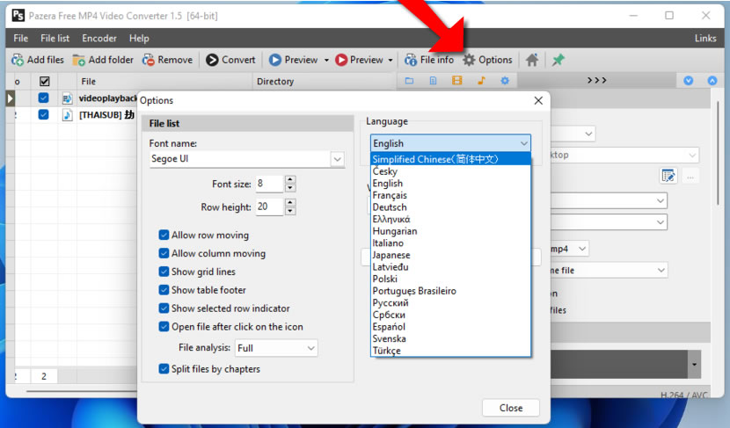Click the Remove toolbar icon
Image resolution: width=730 pixels, height=428 pixels.
[148, 60]
